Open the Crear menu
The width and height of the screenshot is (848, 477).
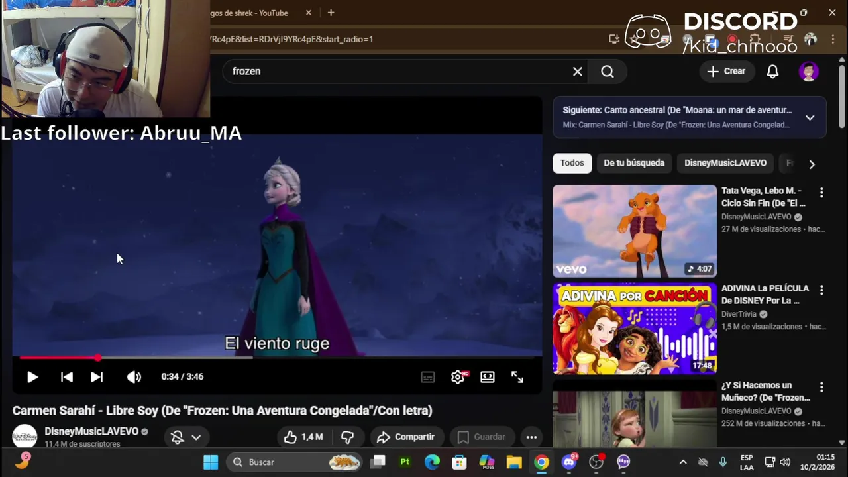[x=726, y=72]
